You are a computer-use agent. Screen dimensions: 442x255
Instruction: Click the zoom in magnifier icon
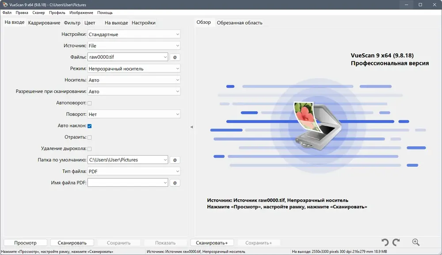point(415,242)
